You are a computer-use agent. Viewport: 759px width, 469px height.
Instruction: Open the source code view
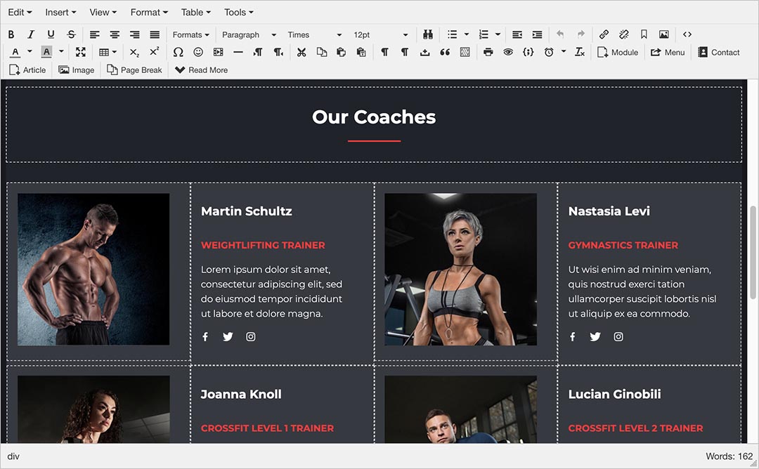point(687,34)
